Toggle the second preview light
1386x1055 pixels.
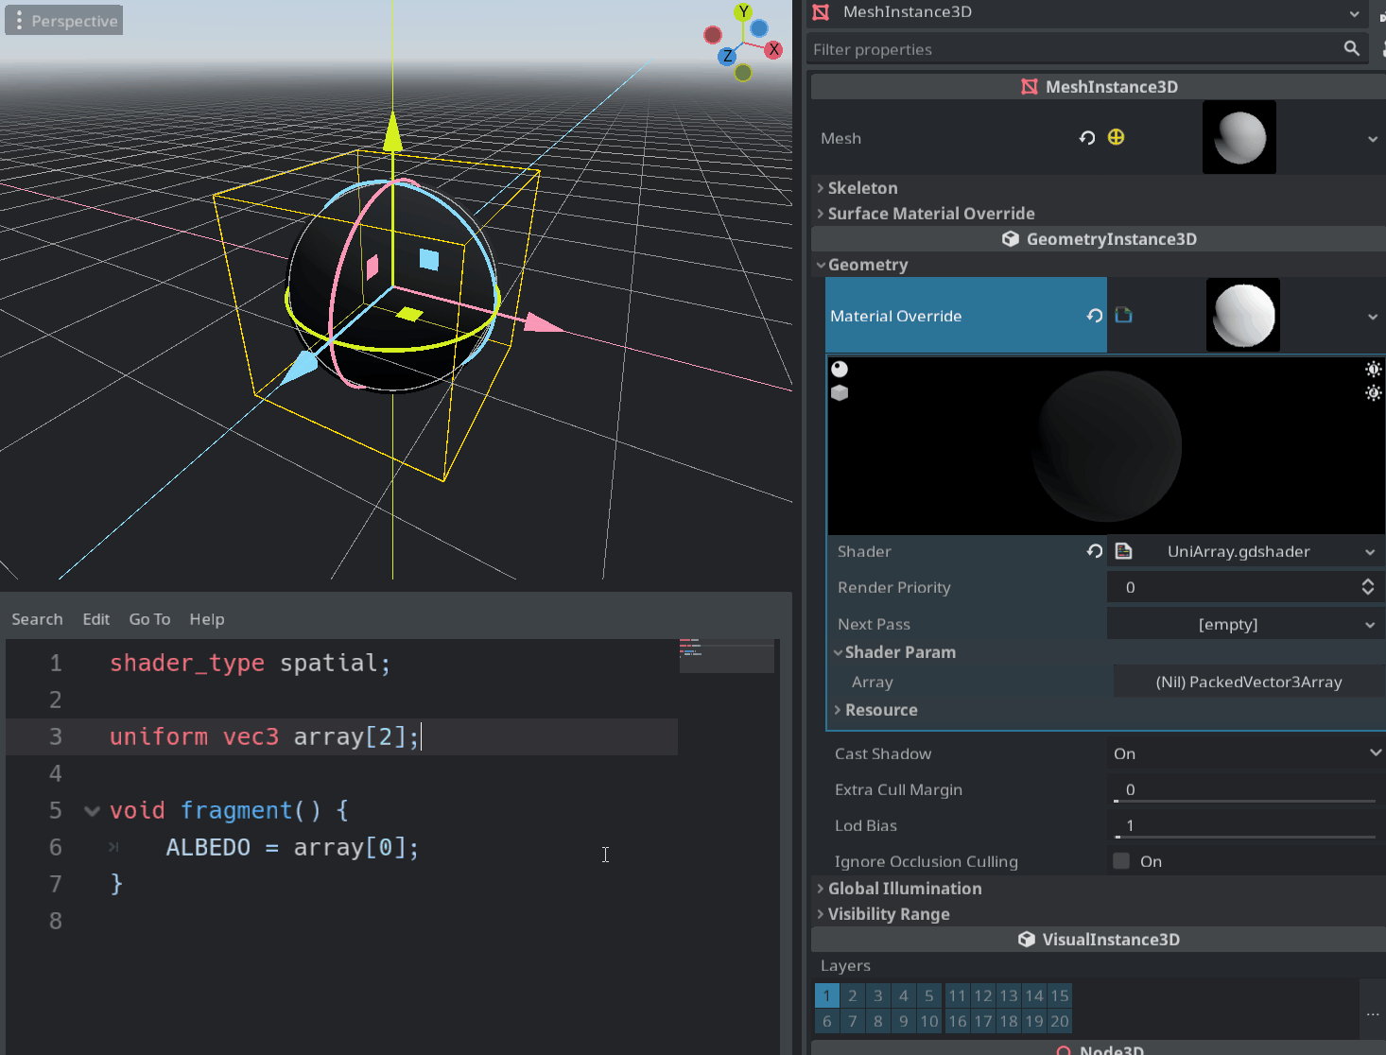[x=1373, y=392]
